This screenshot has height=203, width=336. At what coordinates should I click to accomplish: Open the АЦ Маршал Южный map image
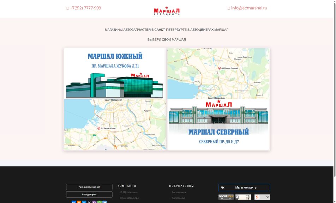[x=115, y=124]
